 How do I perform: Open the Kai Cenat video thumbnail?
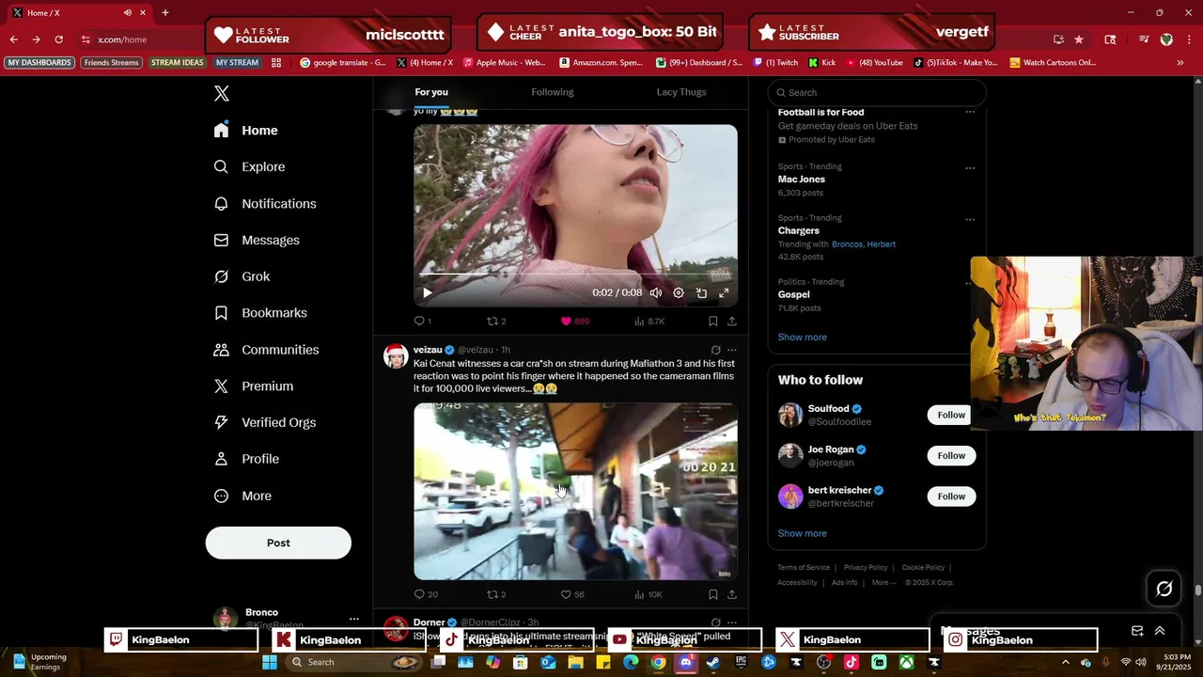point(575,491)
